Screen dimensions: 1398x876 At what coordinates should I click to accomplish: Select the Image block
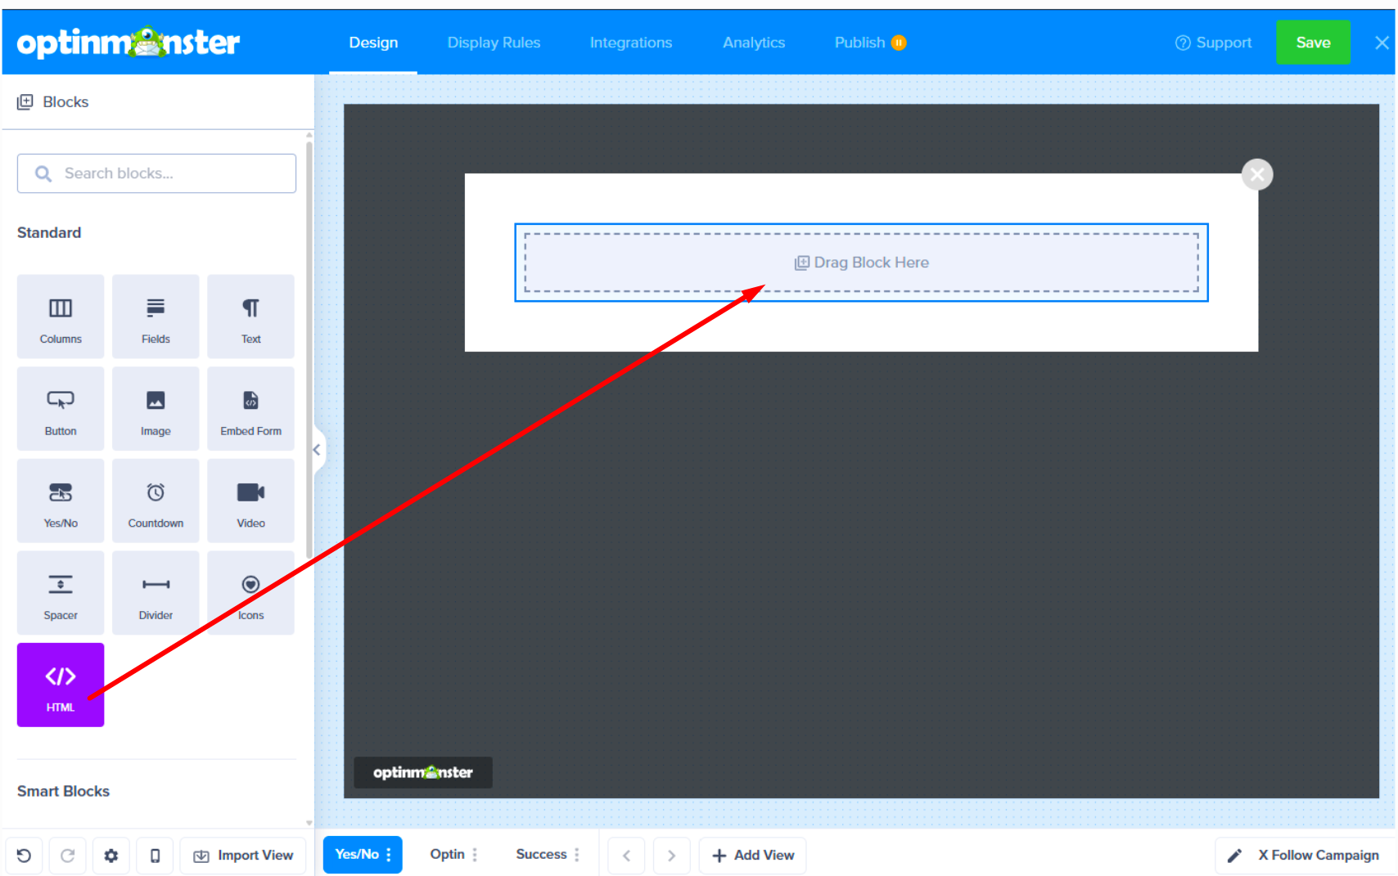pos(156,408)
